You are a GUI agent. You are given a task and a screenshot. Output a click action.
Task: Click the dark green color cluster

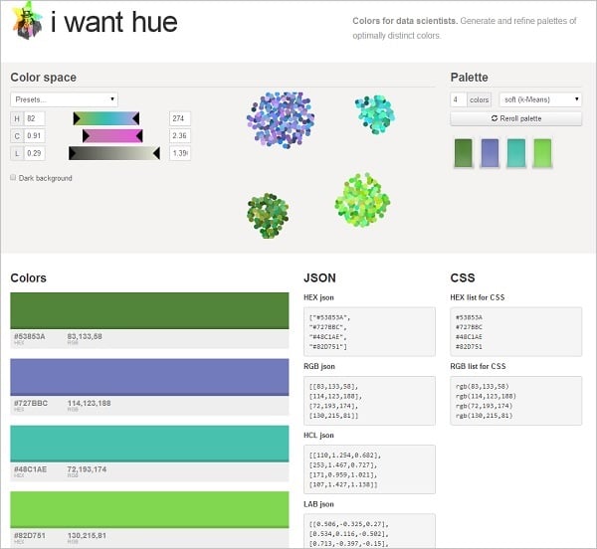tap(268, 216)
